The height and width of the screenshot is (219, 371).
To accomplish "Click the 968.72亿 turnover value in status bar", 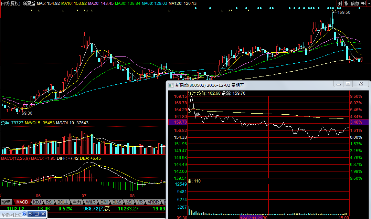I will [94, 209].
